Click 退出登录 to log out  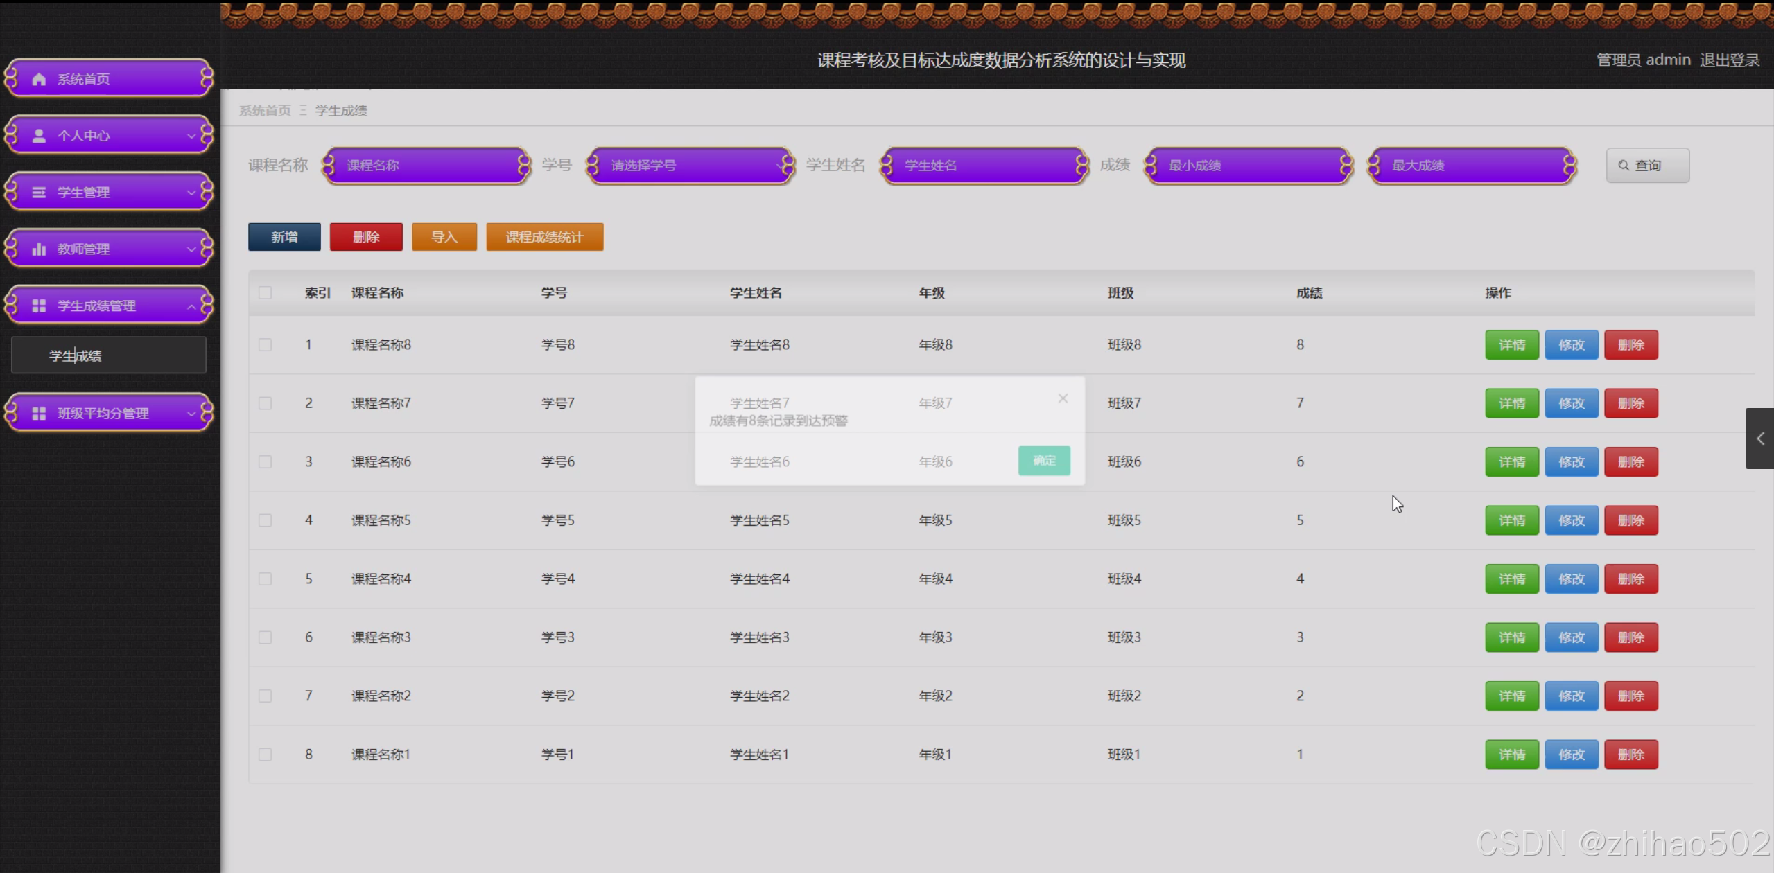click(x=1729, y=60)
